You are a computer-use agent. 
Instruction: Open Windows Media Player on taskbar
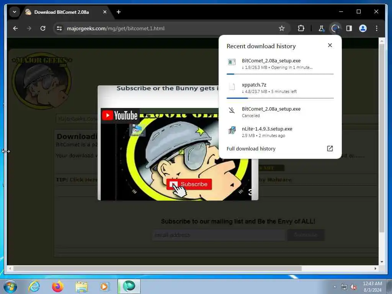coord(104,286)
